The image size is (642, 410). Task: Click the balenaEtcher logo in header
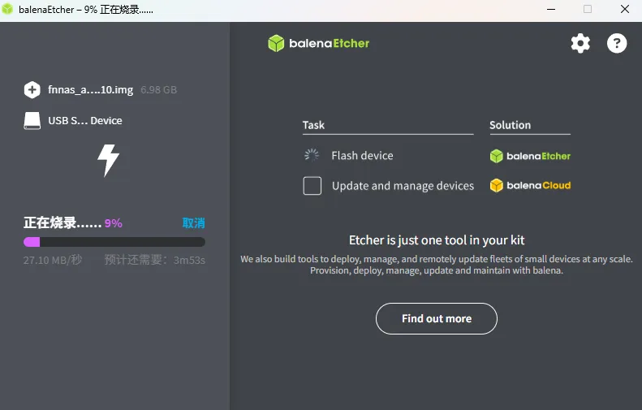pyautogui.click(x=318, y=43)
